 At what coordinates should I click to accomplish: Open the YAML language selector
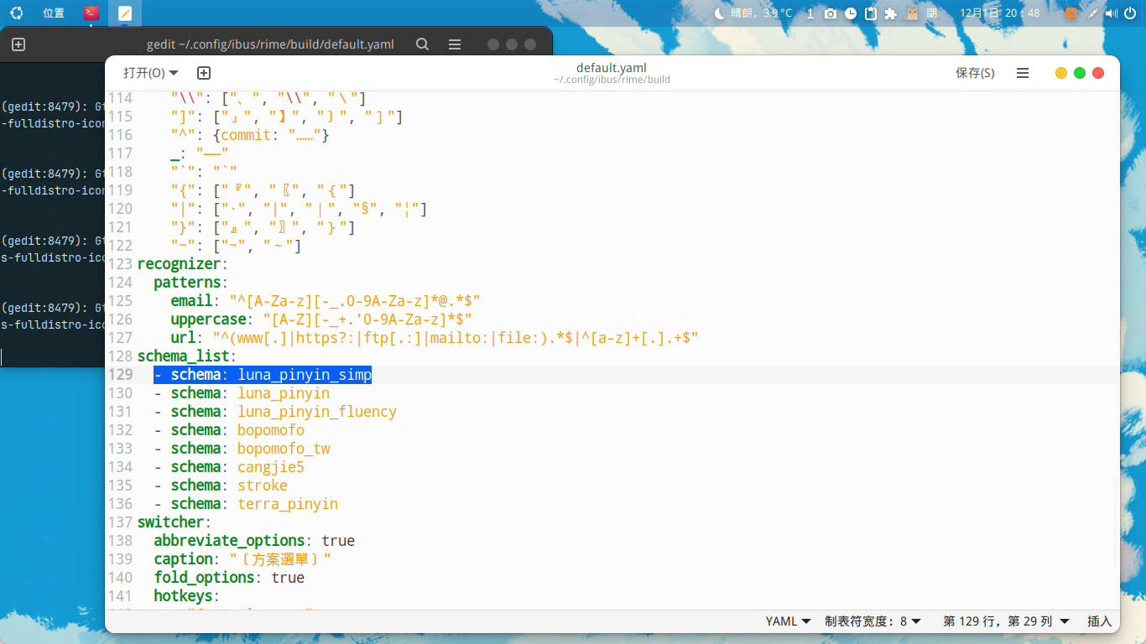click(788, 621)
